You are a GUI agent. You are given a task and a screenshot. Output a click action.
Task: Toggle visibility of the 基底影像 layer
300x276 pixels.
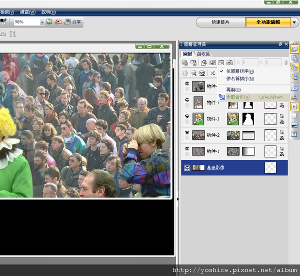(x=187, y=168)
